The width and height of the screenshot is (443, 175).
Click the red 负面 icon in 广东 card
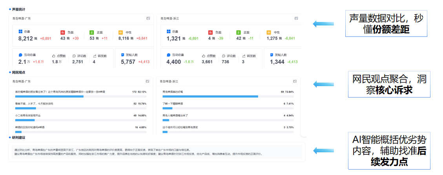(x=62, y=32)
